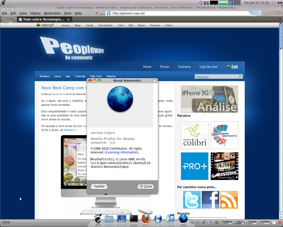Click the iPhone 3GS Análise banner
The width and height of the screenshot is (283, 227).
click(209, 99)
